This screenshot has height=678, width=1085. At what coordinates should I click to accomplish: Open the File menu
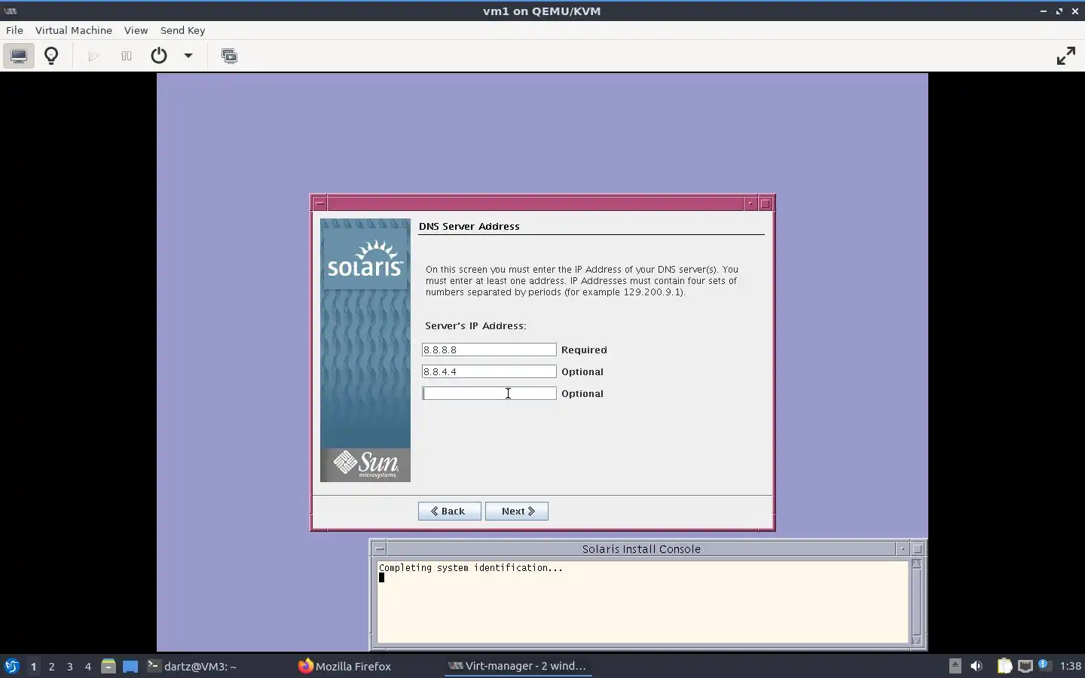pyautogui.click(x=14, y=30)
